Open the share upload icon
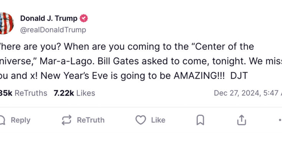Viewport: 282px width, 153px height. (x=241, y=120)
